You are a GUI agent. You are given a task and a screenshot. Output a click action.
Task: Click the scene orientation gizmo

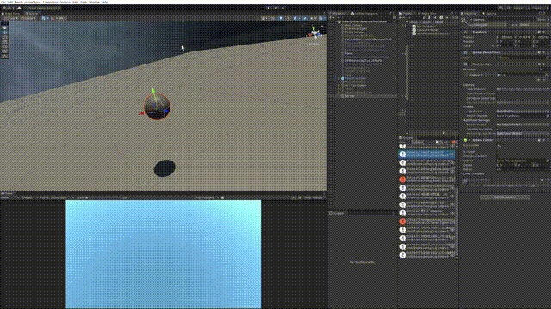click(314, 33)
